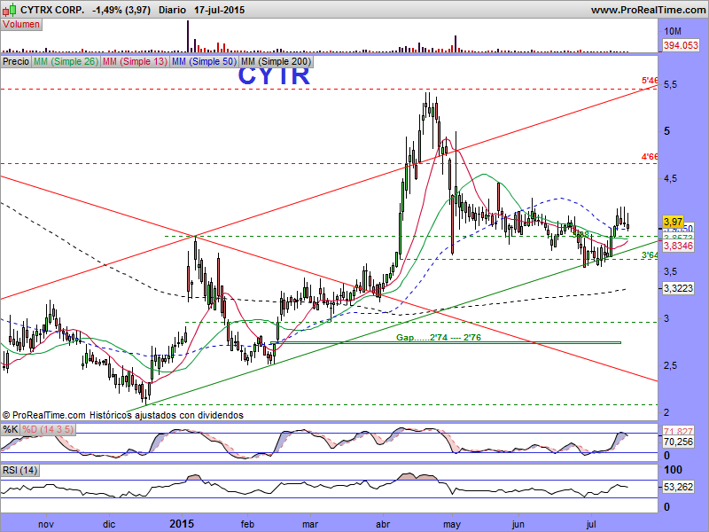
Task: Select the 53,262 RSI value tag
Action: click(678, 487)
